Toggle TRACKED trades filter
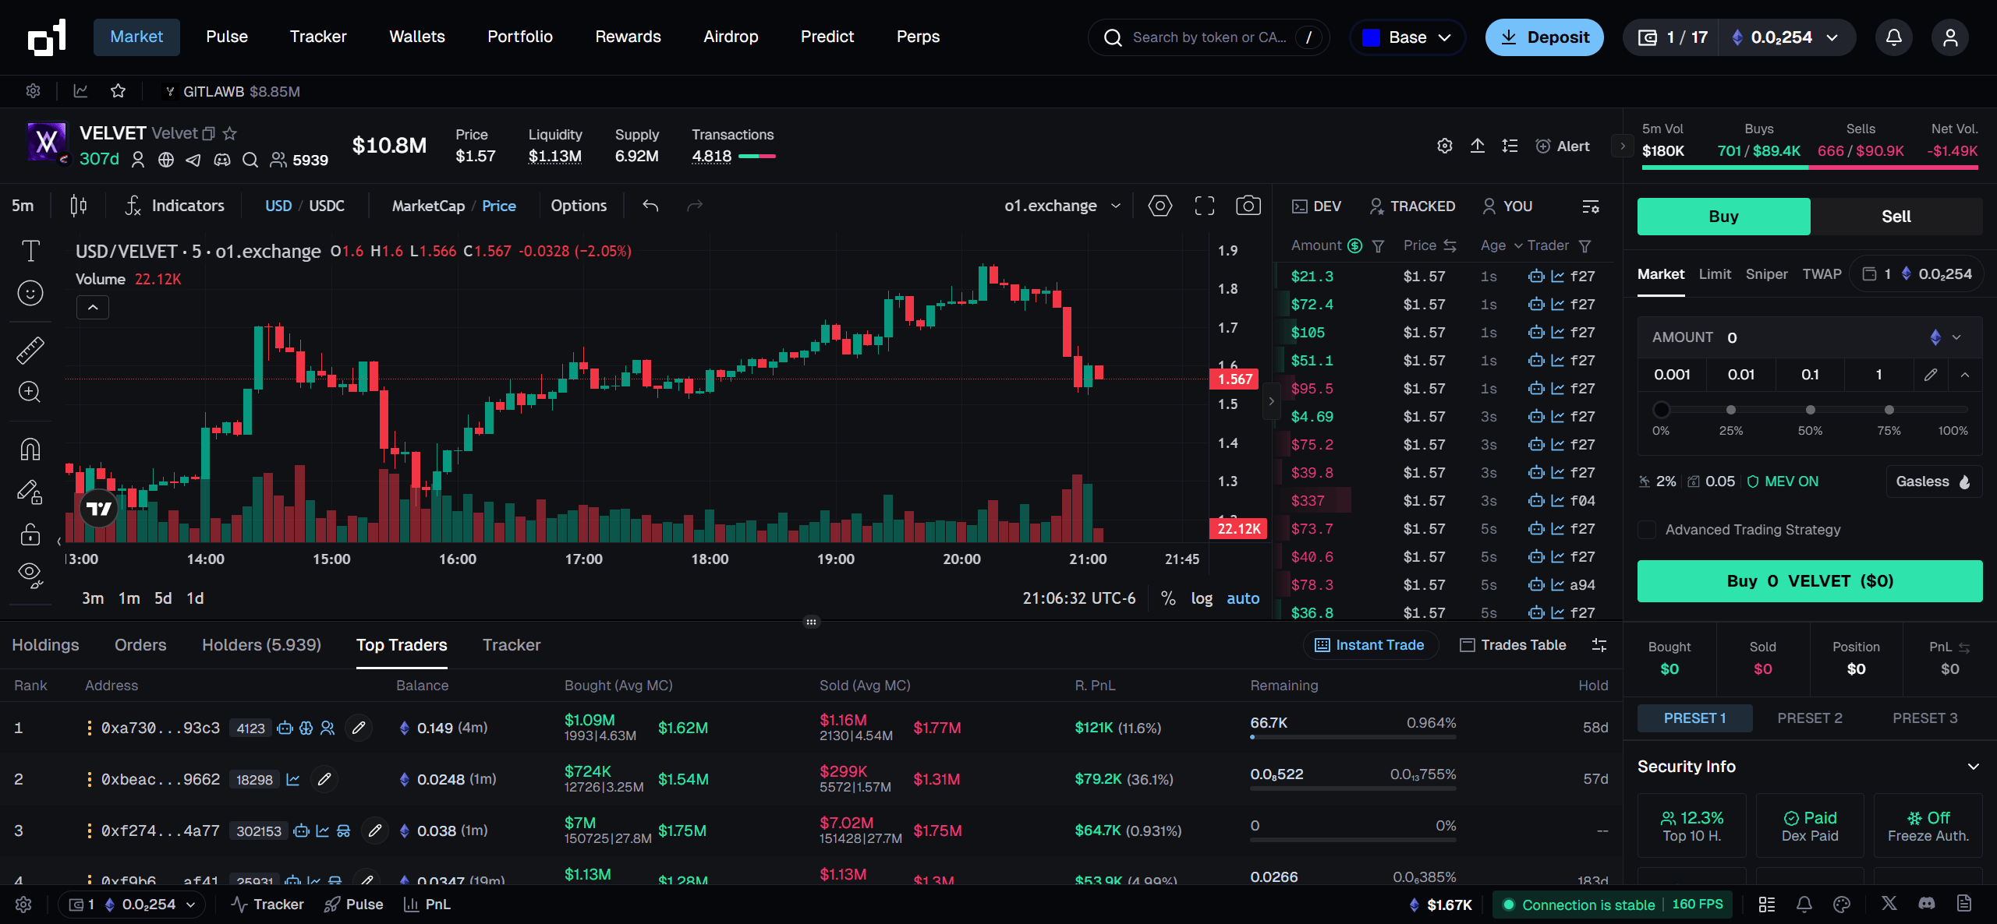The image size is (1997, 924). pyautogui.click(x=1413, y=206)
